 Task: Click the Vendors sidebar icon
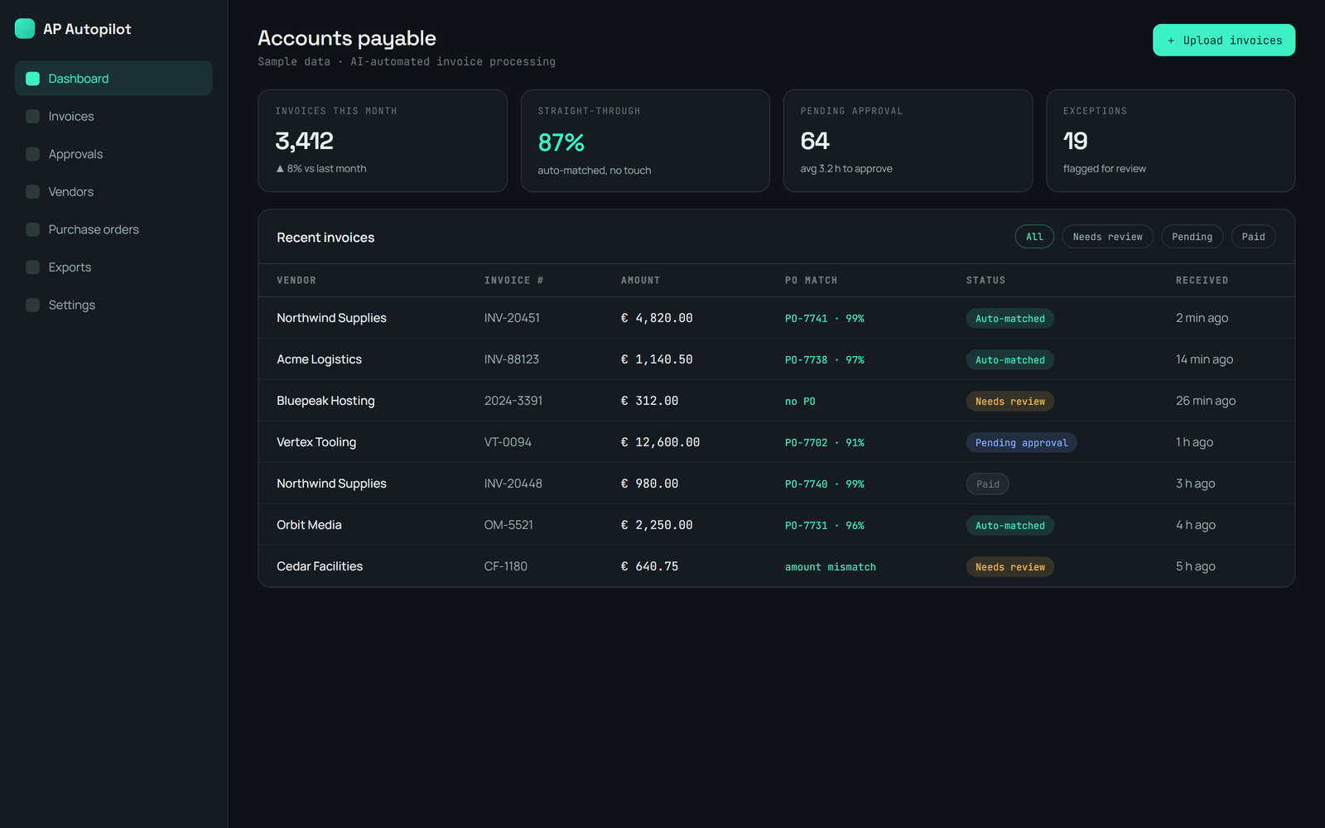click(33, 192)
